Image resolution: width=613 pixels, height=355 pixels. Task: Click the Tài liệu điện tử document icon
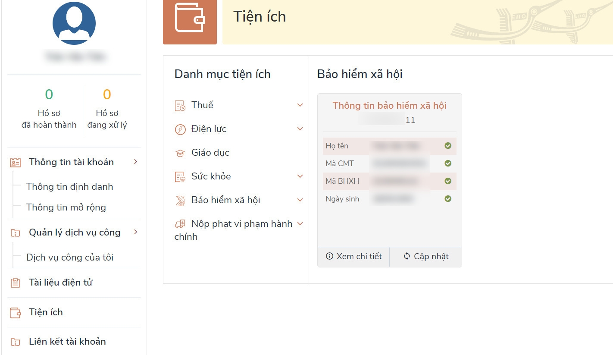click(x=15, y=283)
